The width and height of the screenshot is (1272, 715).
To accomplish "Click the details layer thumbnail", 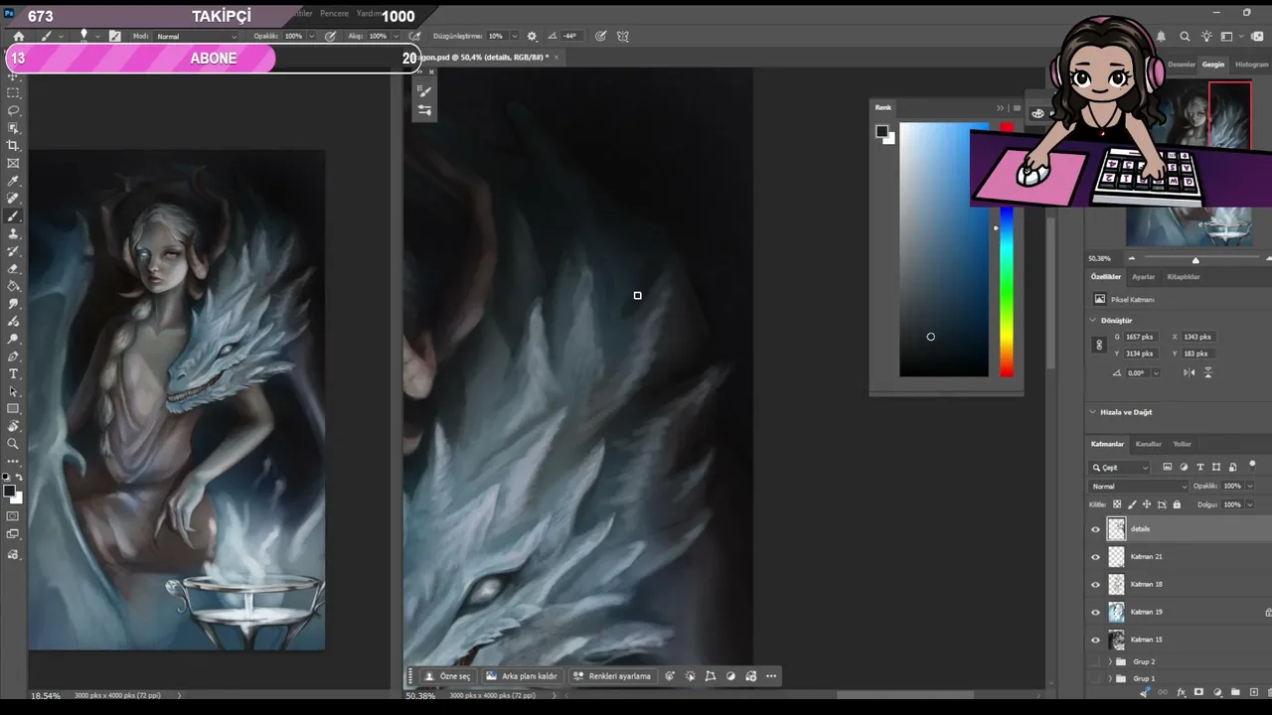I will 1117,529.
